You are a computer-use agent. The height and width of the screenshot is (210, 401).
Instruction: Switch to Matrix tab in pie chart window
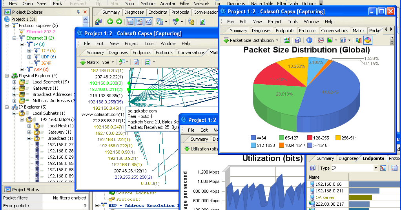click(x=359, y=31)
